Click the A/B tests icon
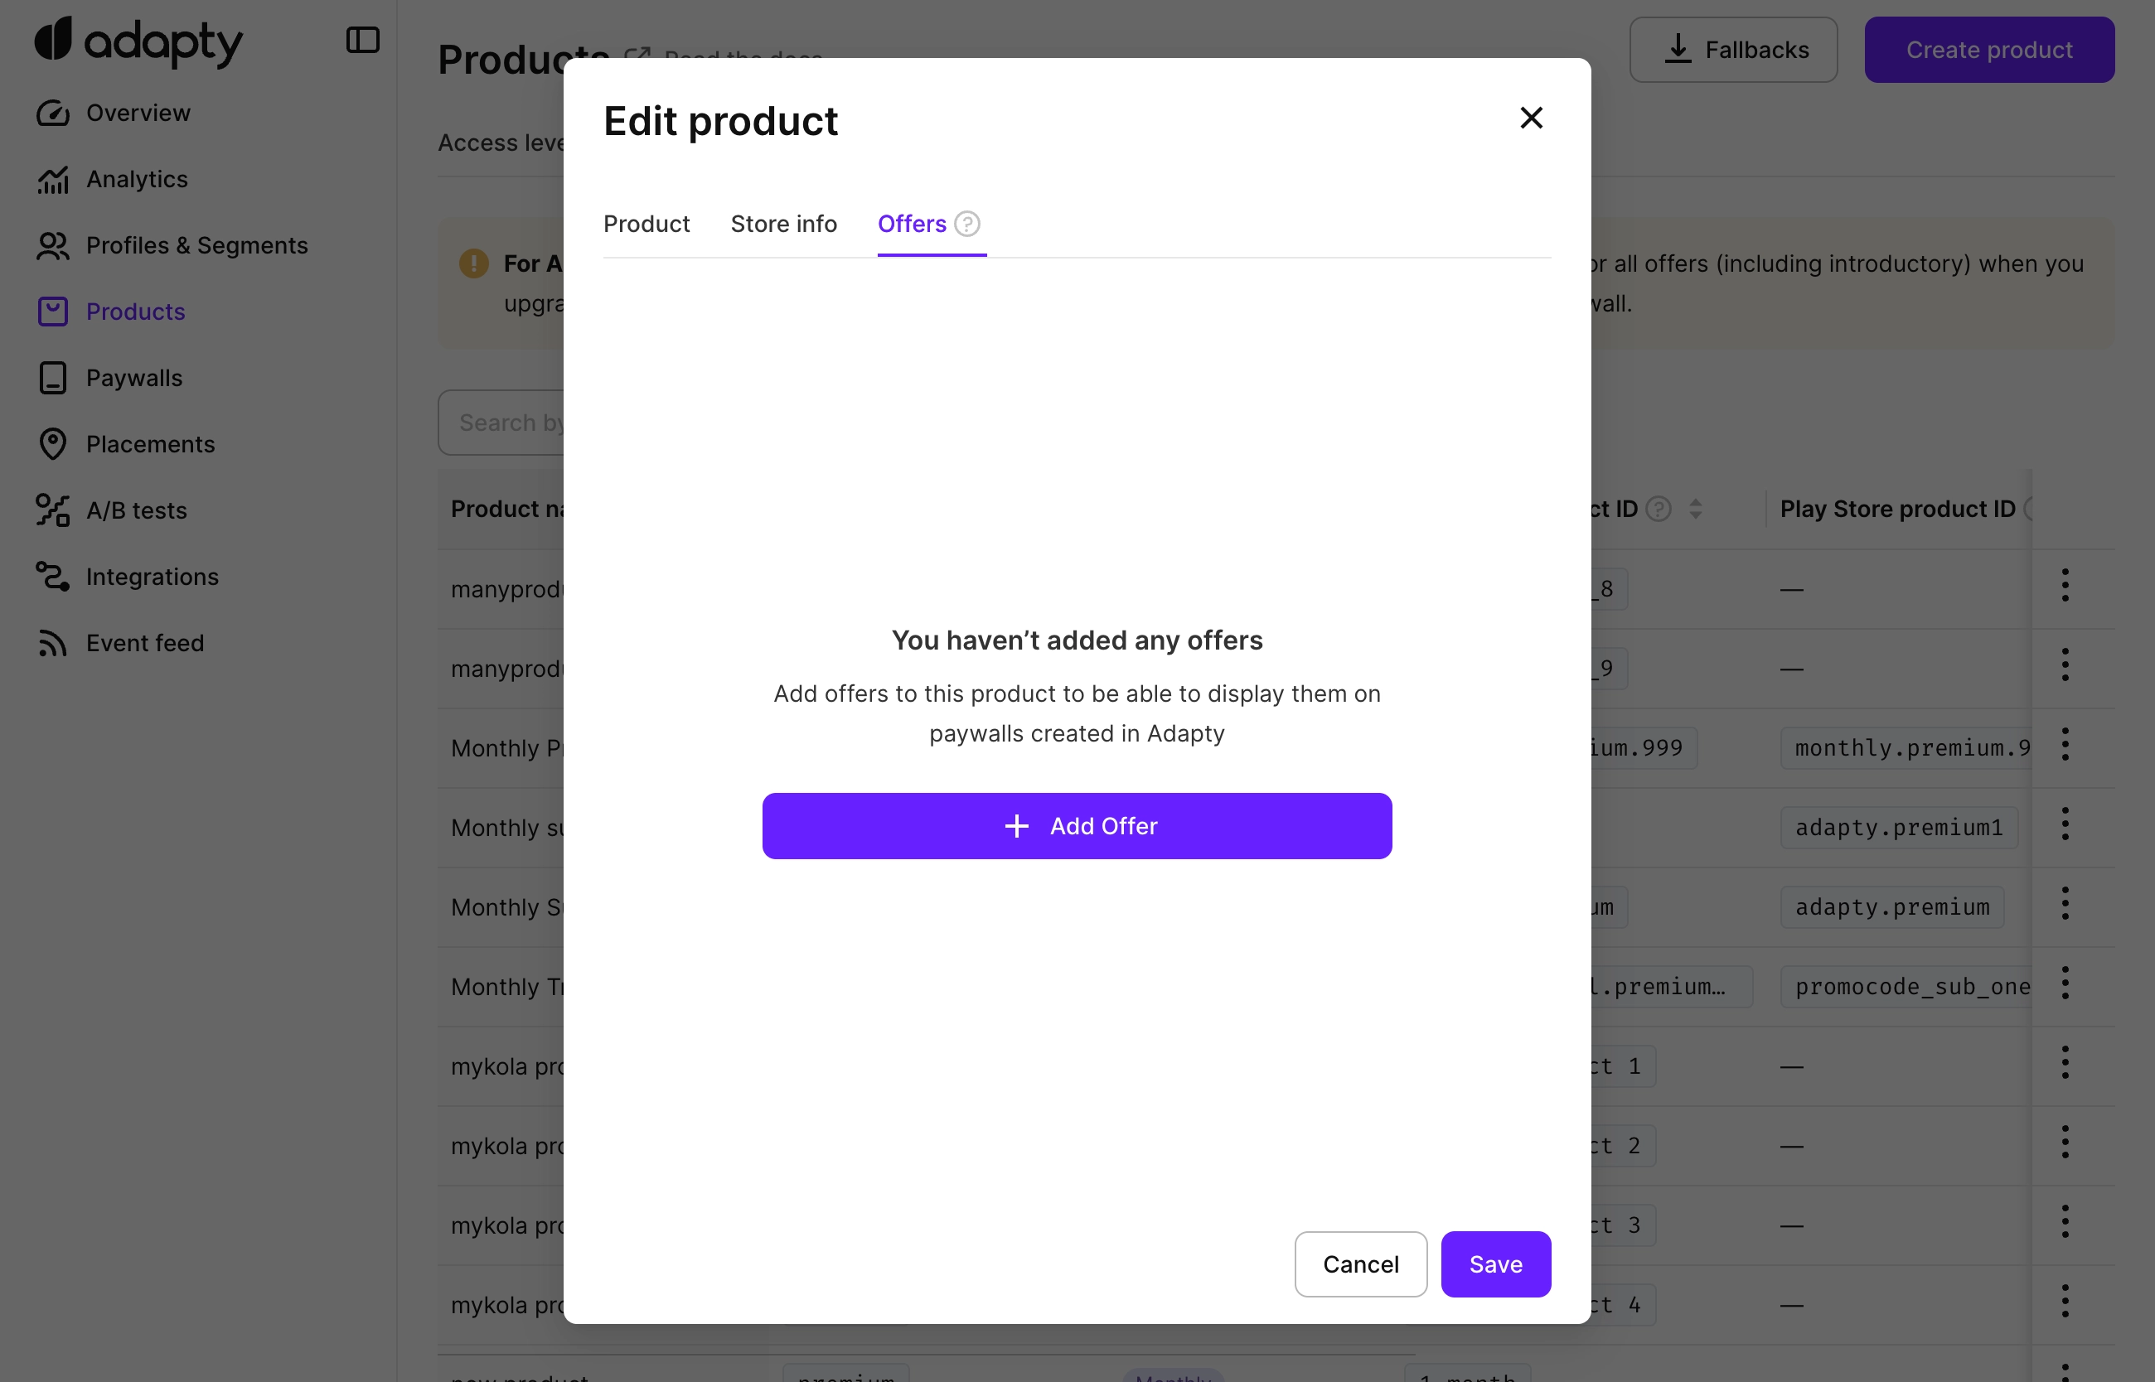2155x1382 pixels. pos(53,510)
